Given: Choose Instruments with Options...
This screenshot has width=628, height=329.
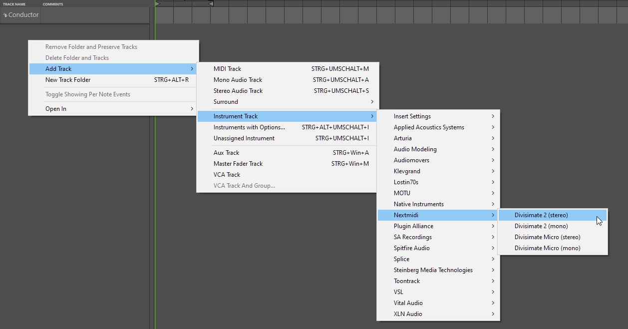Looking at the screenshot, I should pos(288,127).
